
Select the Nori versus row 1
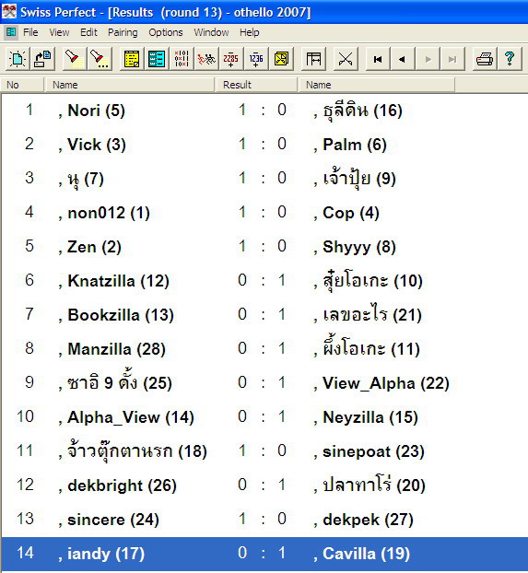click(264, 110)
